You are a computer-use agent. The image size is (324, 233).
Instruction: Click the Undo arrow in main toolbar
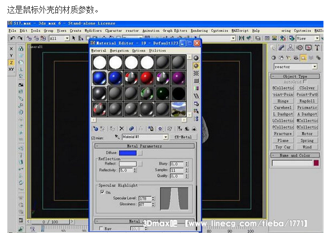point(12,38)
